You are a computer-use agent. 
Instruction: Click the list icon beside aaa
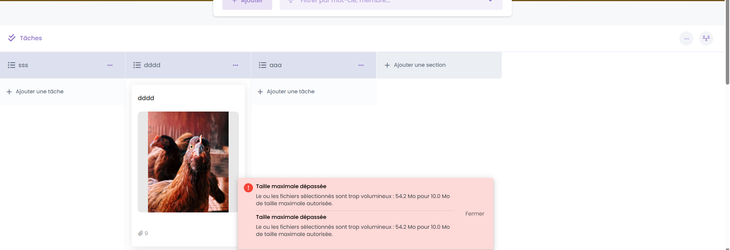pyautogui.click(x=262, y=65)
